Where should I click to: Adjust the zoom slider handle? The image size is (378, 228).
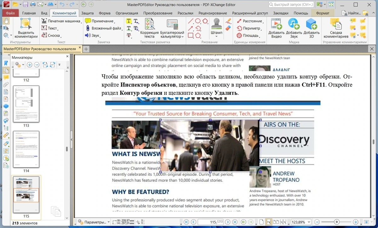[x=337, y=222]
